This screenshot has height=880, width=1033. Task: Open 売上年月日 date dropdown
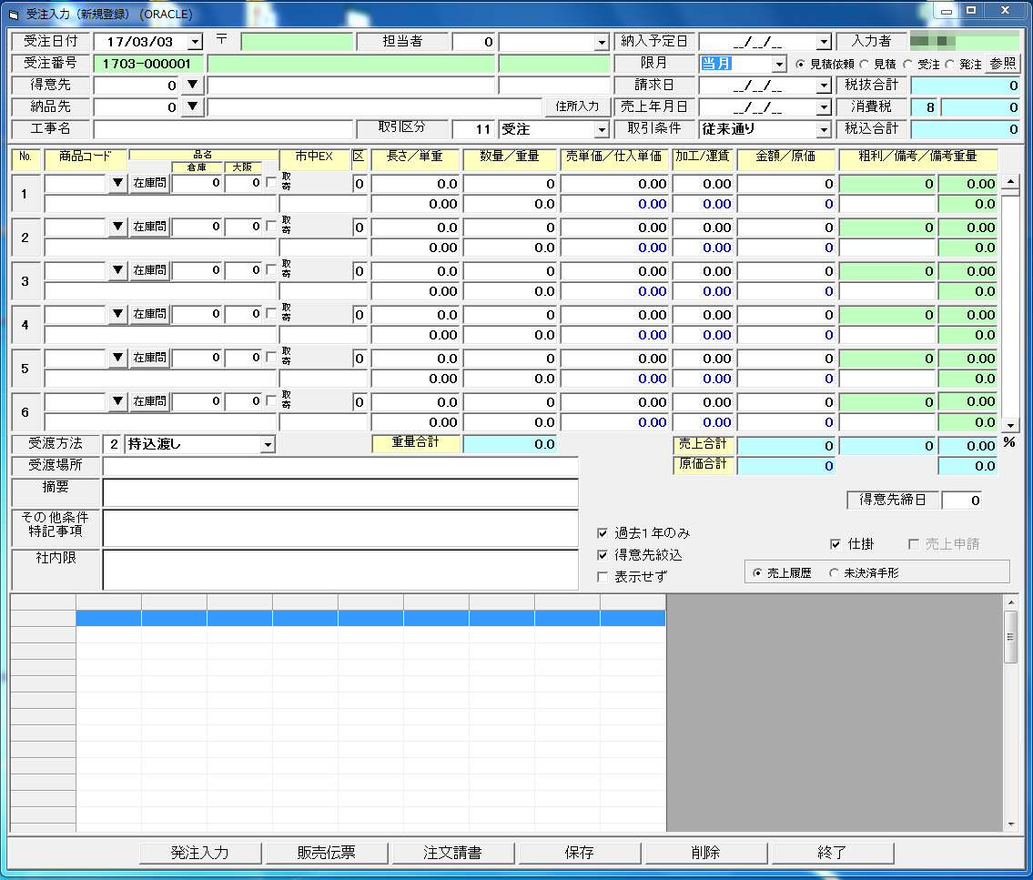click(824, 107)
